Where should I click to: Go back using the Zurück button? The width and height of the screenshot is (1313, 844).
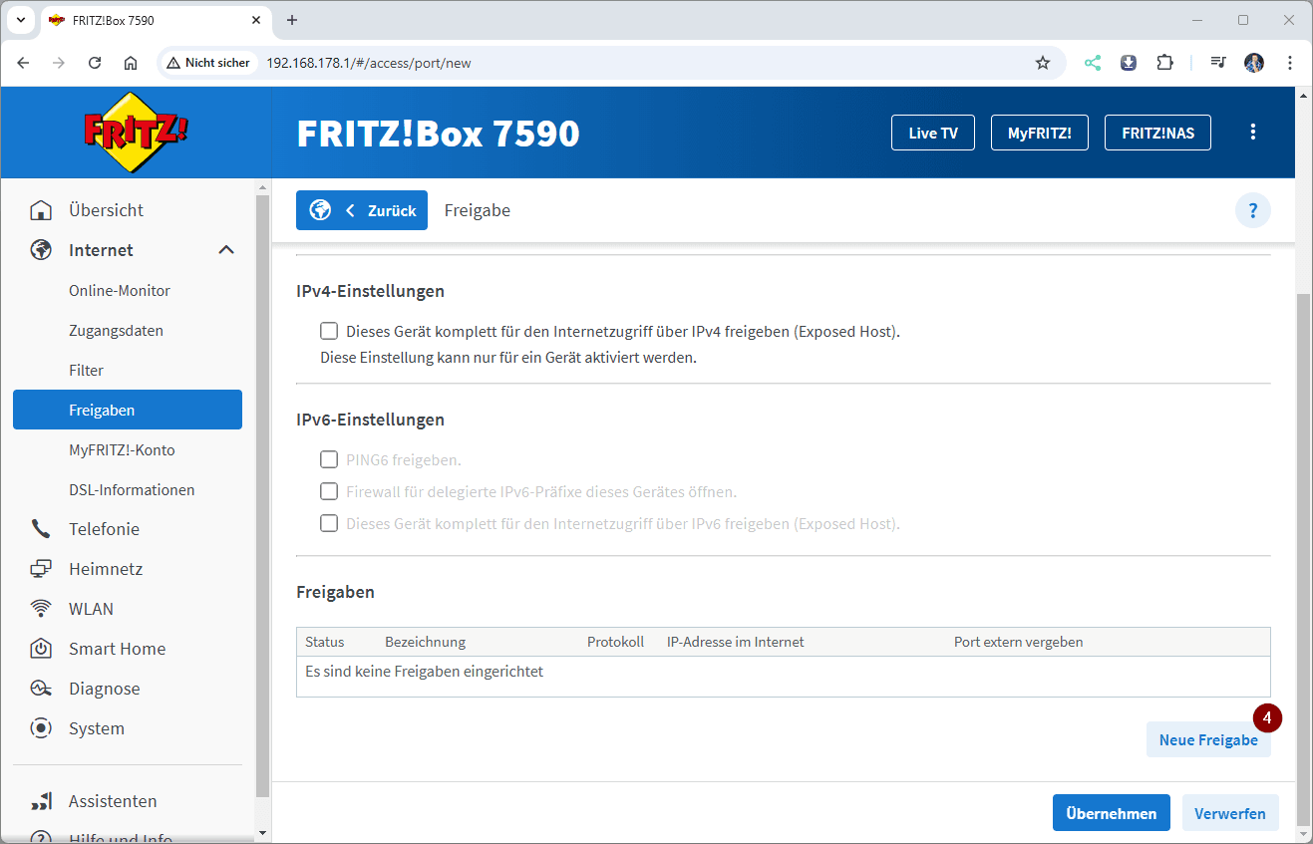362,210
